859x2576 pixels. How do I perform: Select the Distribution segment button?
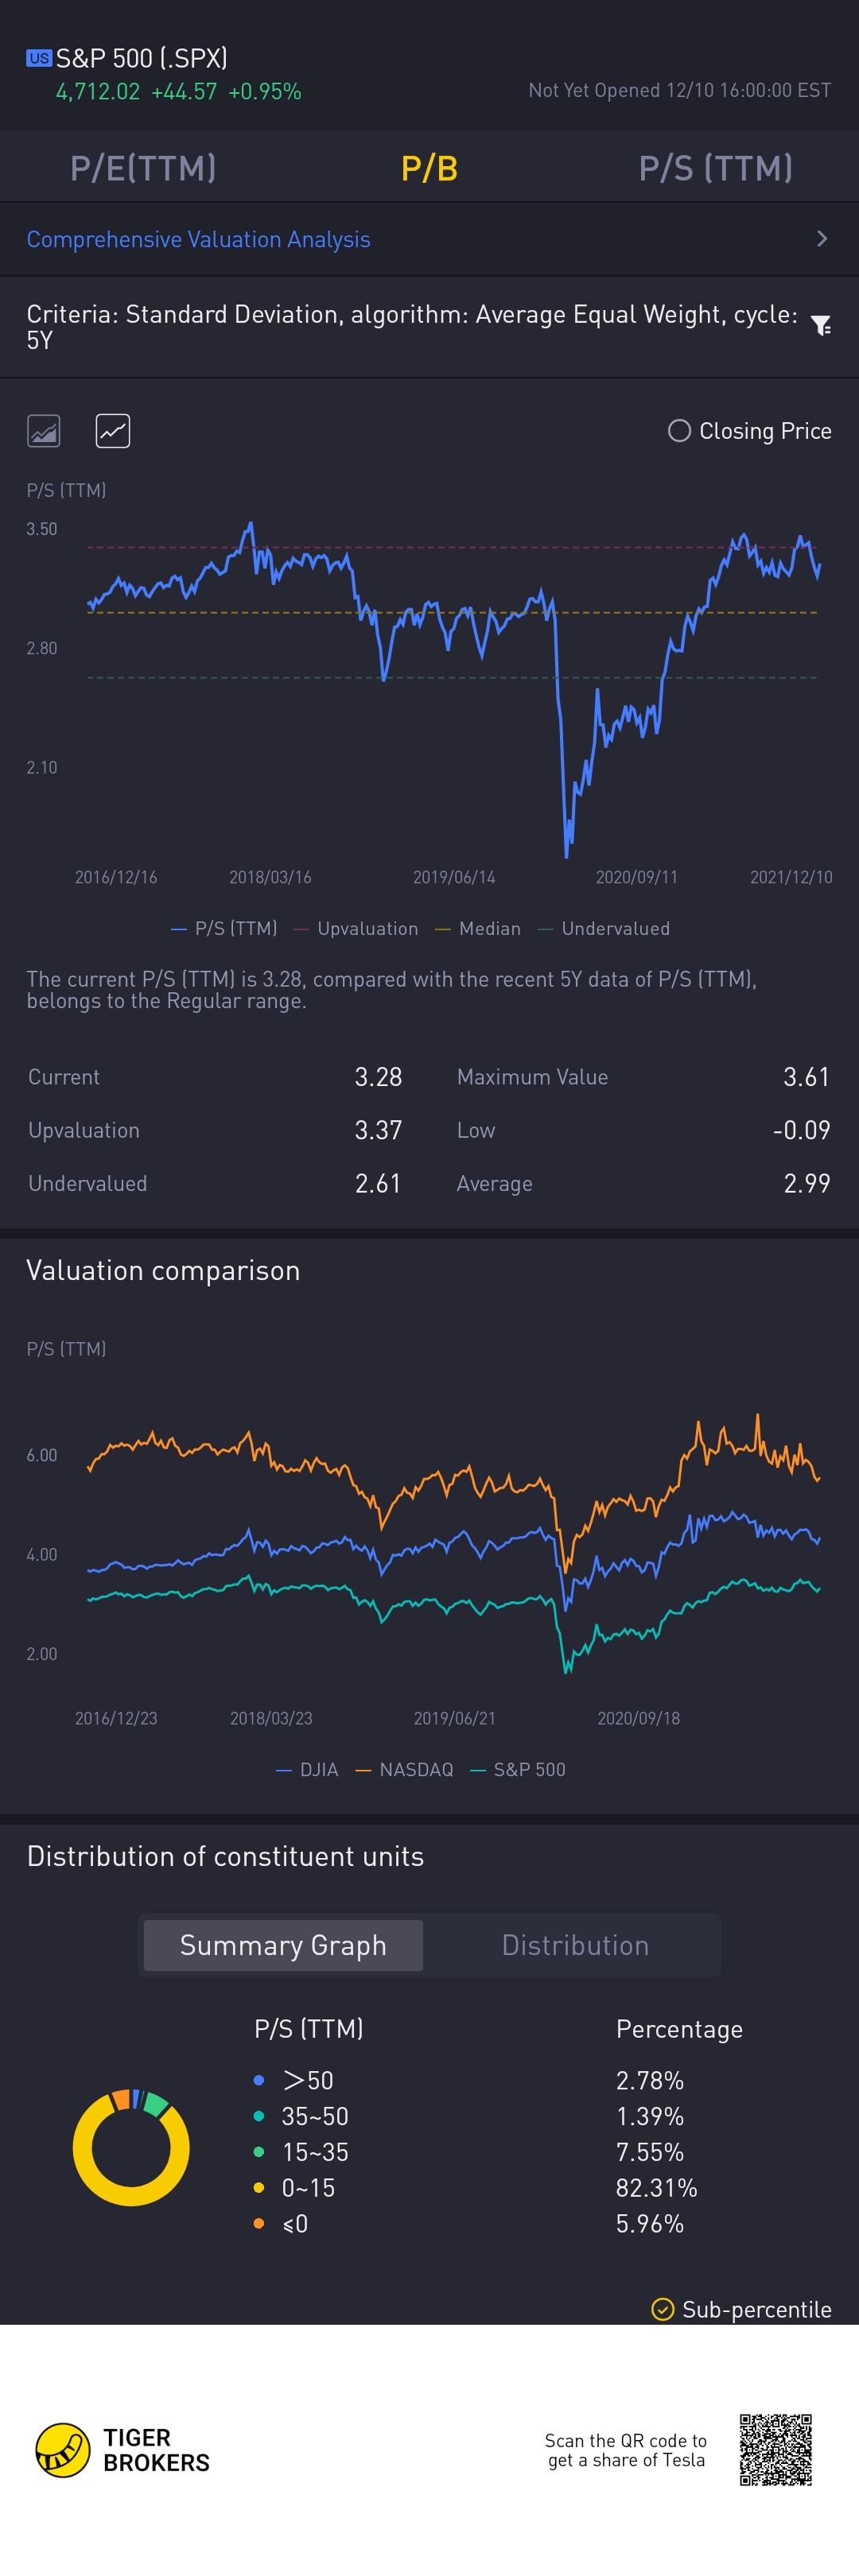[575, 1945]
